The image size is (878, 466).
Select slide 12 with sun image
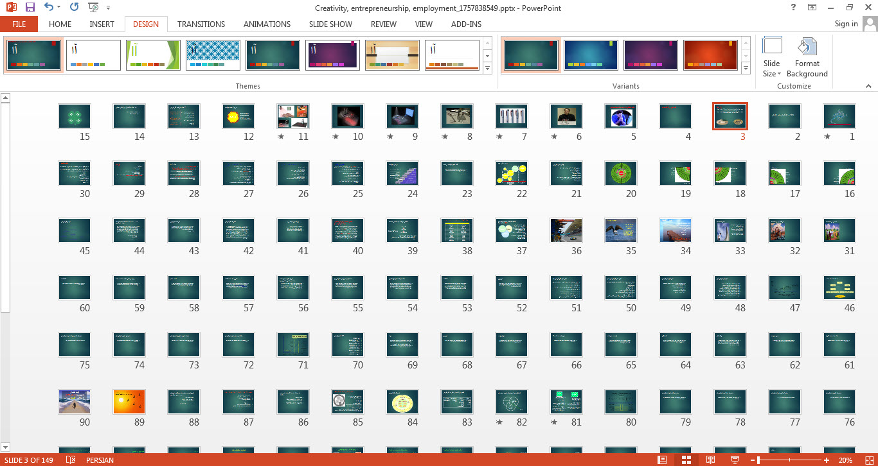238,116
